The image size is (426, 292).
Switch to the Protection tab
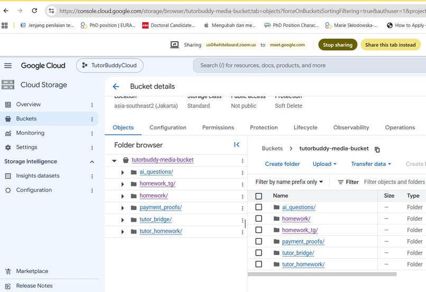[264, 128]
